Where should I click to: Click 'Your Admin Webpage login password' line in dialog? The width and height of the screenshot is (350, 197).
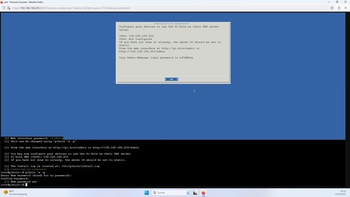[156, 57]
